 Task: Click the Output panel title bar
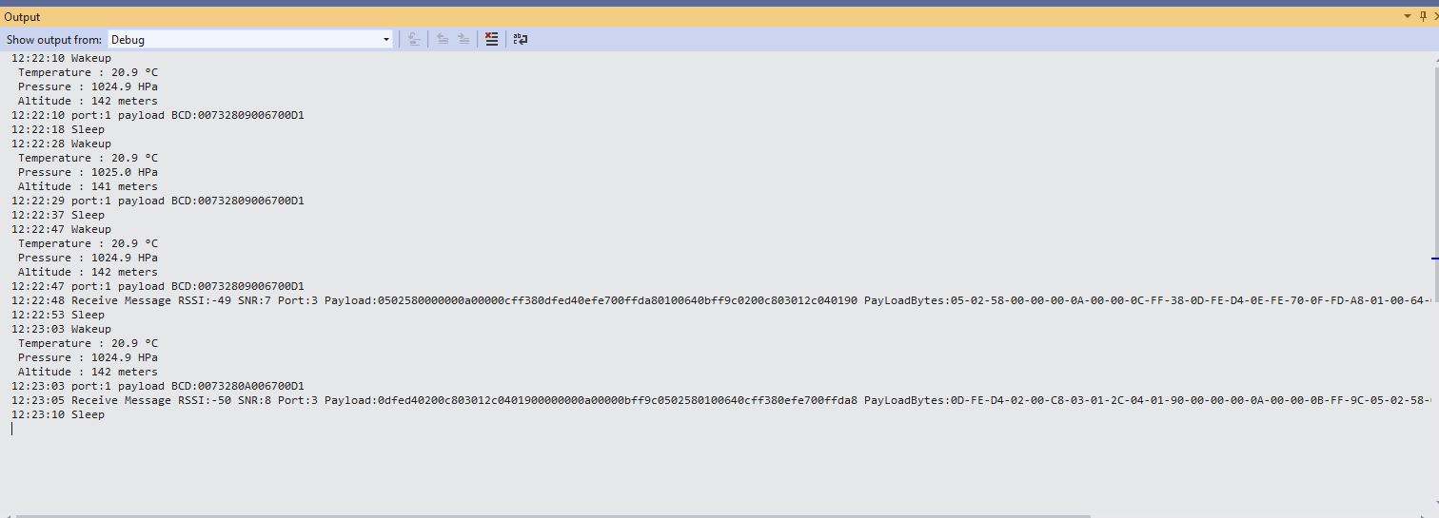[666, 16]
